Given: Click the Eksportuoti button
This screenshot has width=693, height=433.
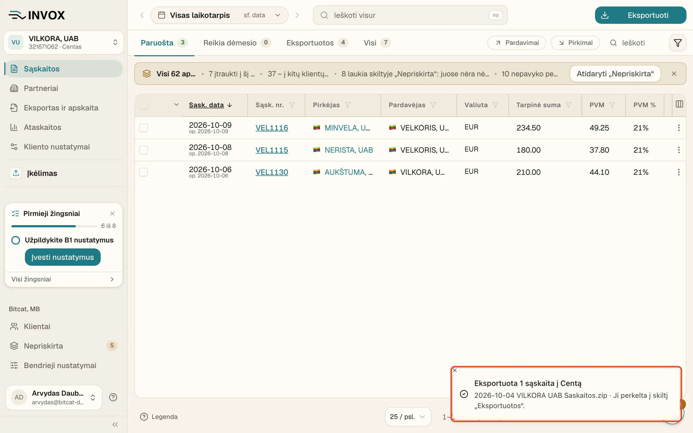Looking at the screenshot, I should click(640, 15).
